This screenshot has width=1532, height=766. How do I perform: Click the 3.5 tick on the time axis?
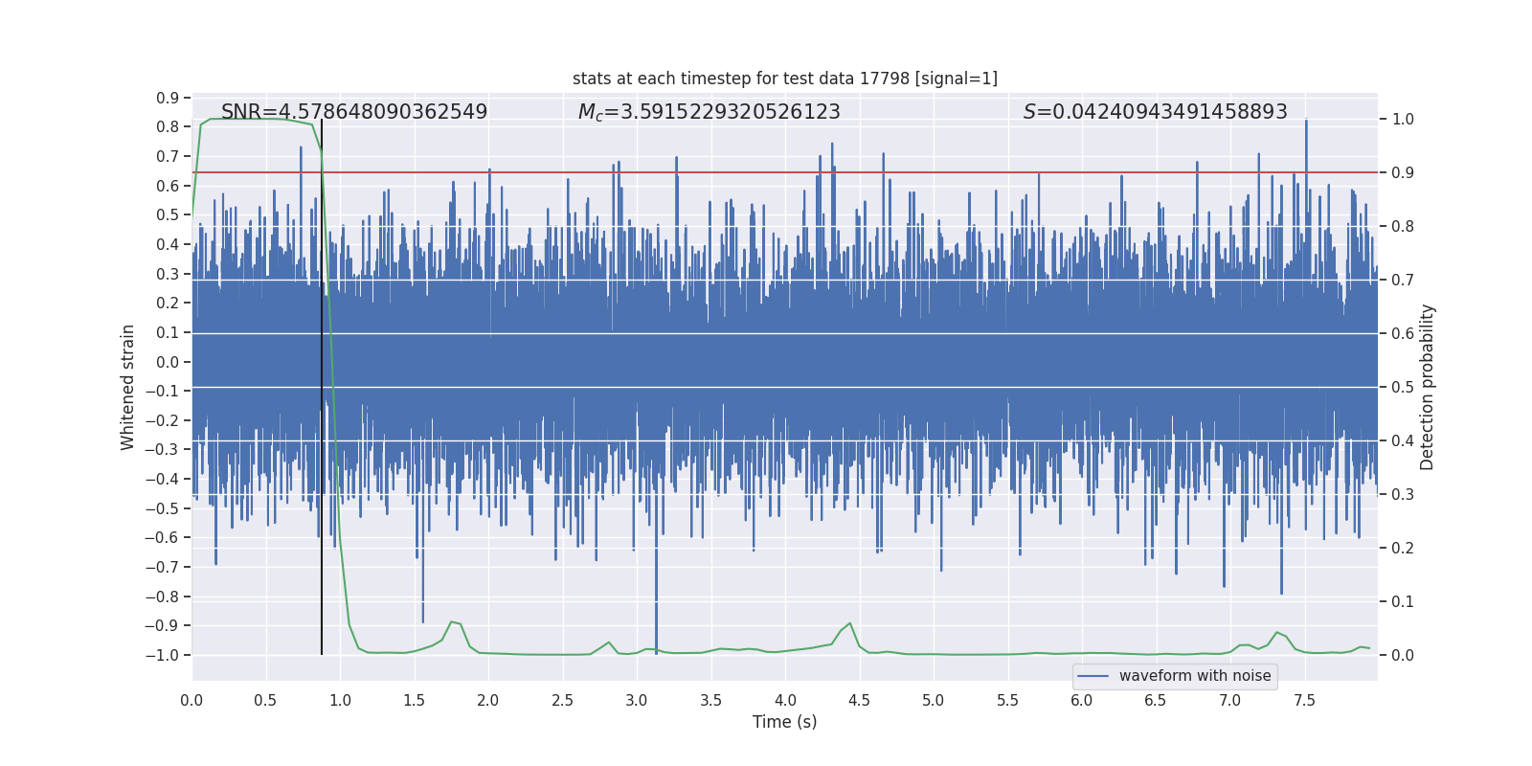pyautogui.click(x=711, y=700)
